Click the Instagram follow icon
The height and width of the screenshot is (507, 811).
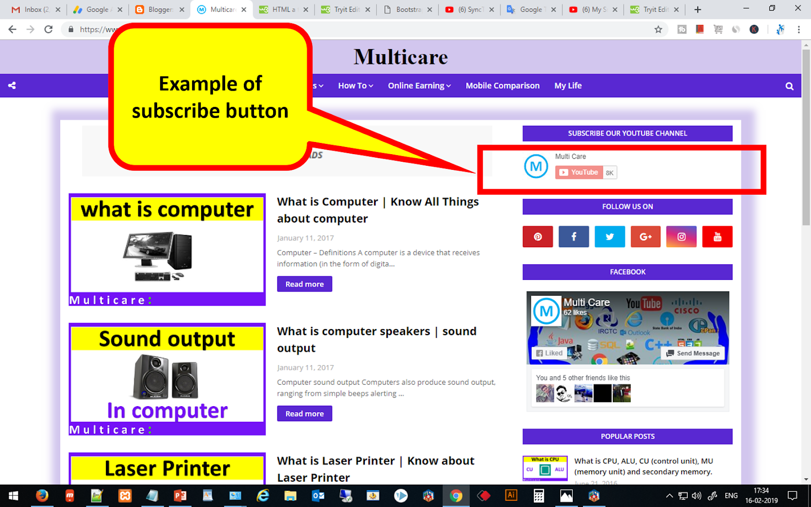681,237
